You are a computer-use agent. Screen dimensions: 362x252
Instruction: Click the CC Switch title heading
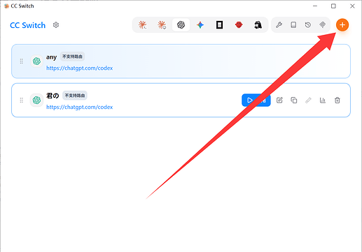coord(28,25)
